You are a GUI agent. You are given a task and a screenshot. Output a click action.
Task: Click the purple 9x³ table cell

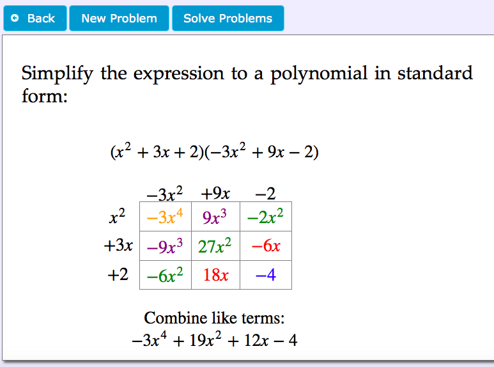point(215,217)
